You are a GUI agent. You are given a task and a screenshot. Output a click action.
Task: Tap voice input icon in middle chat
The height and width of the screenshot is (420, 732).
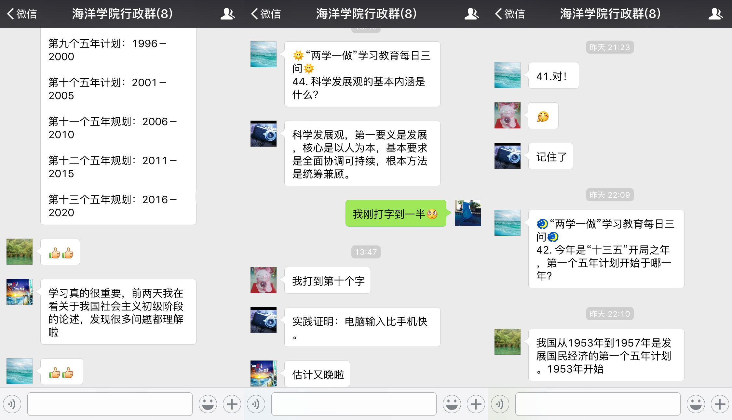pos(256,404)
